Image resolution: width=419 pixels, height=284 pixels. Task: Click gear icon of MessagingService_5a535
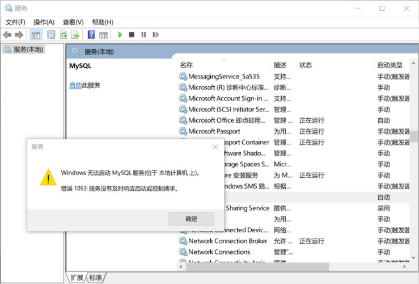pyautogui.click(x=183, y=77)
